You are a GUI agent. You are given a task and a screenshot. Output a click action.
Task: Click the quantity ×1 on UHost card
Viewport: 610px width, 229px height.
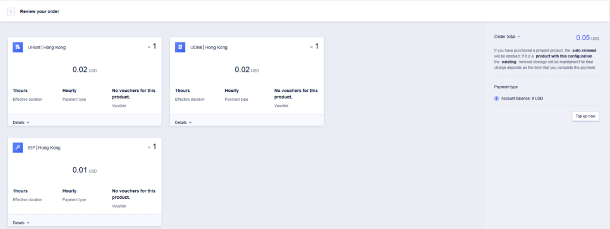pos(152,46)
